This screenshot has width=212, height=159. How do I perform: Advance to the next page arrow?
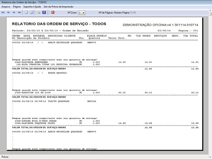tap(14, 12)
